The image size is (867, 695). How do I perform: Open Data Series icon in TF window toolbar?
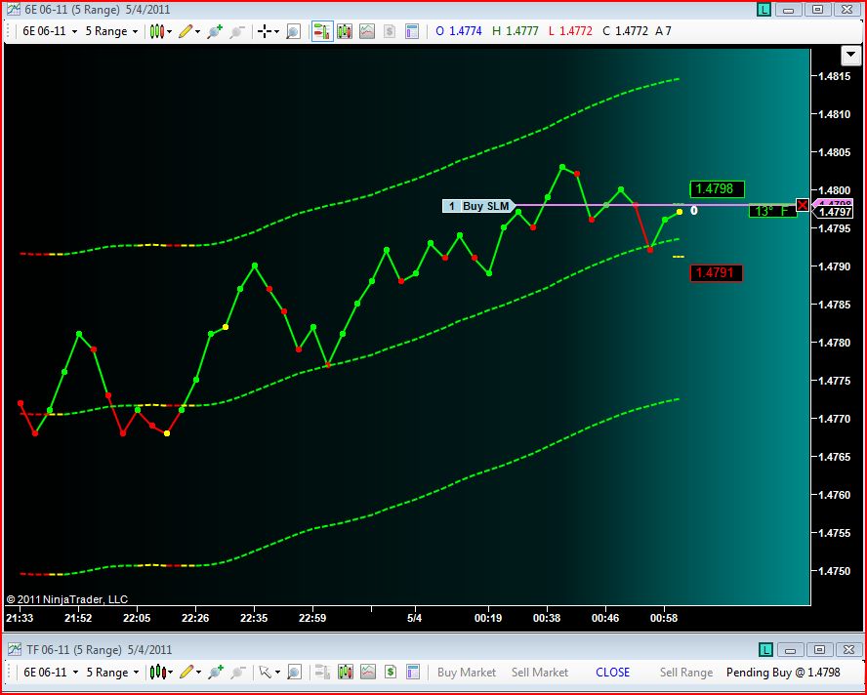click(346, 673)
